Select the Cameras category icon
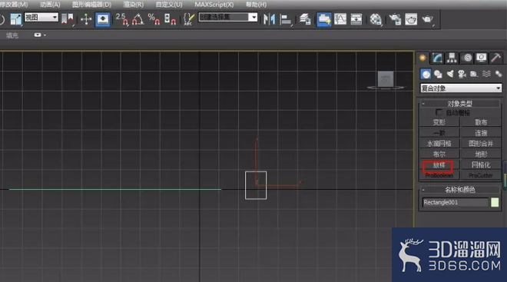Screen dimensions: 507x282 point(462,74)
